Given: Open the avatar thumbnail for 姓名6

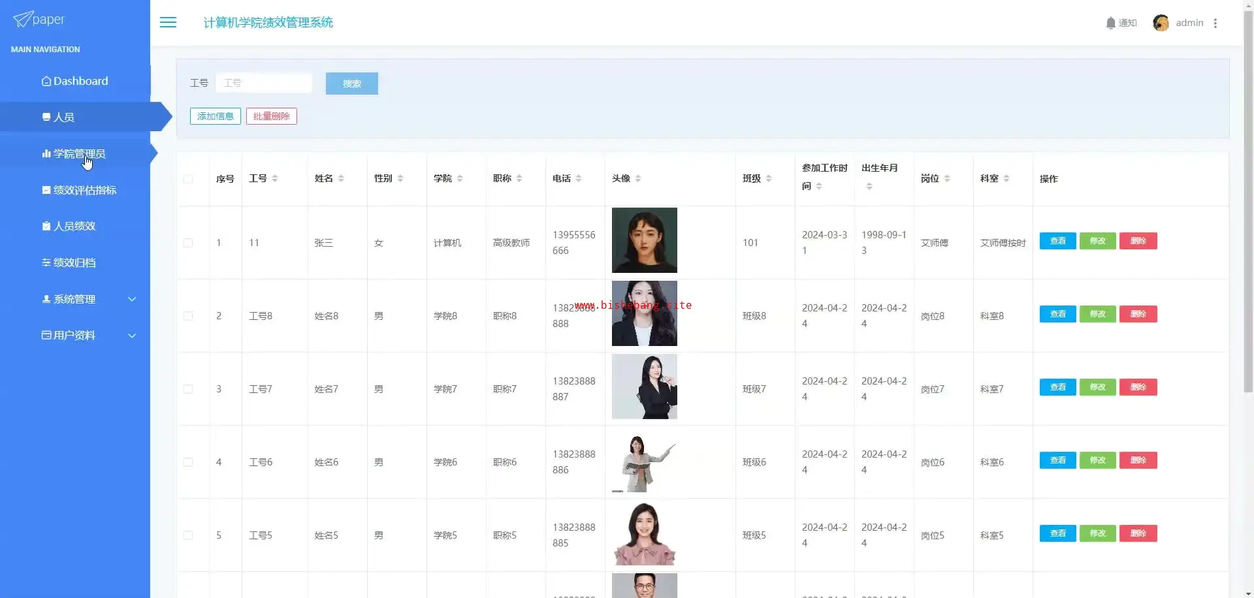Looking at the screenshot, I should tap(645, 460).
